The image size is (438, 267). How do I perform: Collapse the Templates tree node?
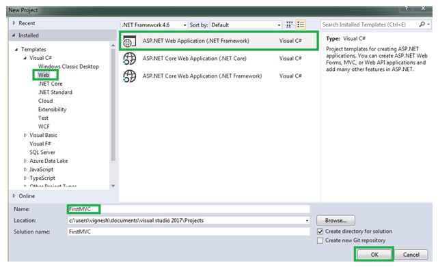pyautogui.click(x=16, y=50)
